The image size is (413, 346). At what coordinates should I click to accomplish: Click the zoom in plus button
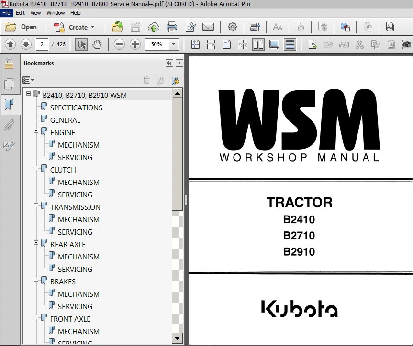(x=135, y=44)
